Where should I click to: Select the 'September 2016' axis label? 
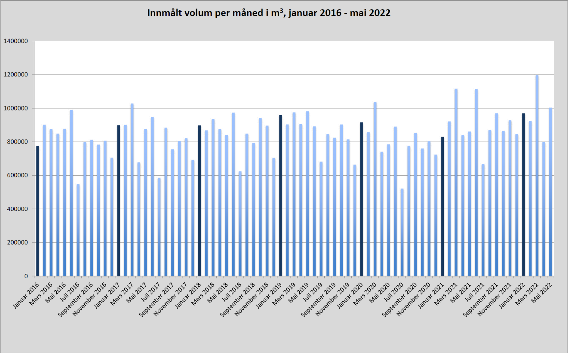click(x=76, y=300)
